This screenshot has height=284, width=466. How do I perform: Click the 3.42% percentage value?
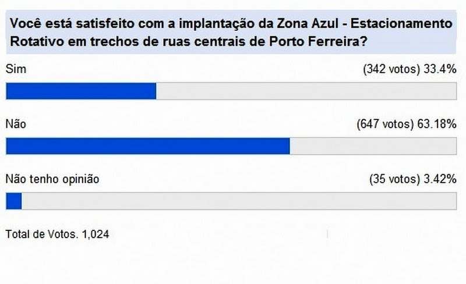point(439,179)
